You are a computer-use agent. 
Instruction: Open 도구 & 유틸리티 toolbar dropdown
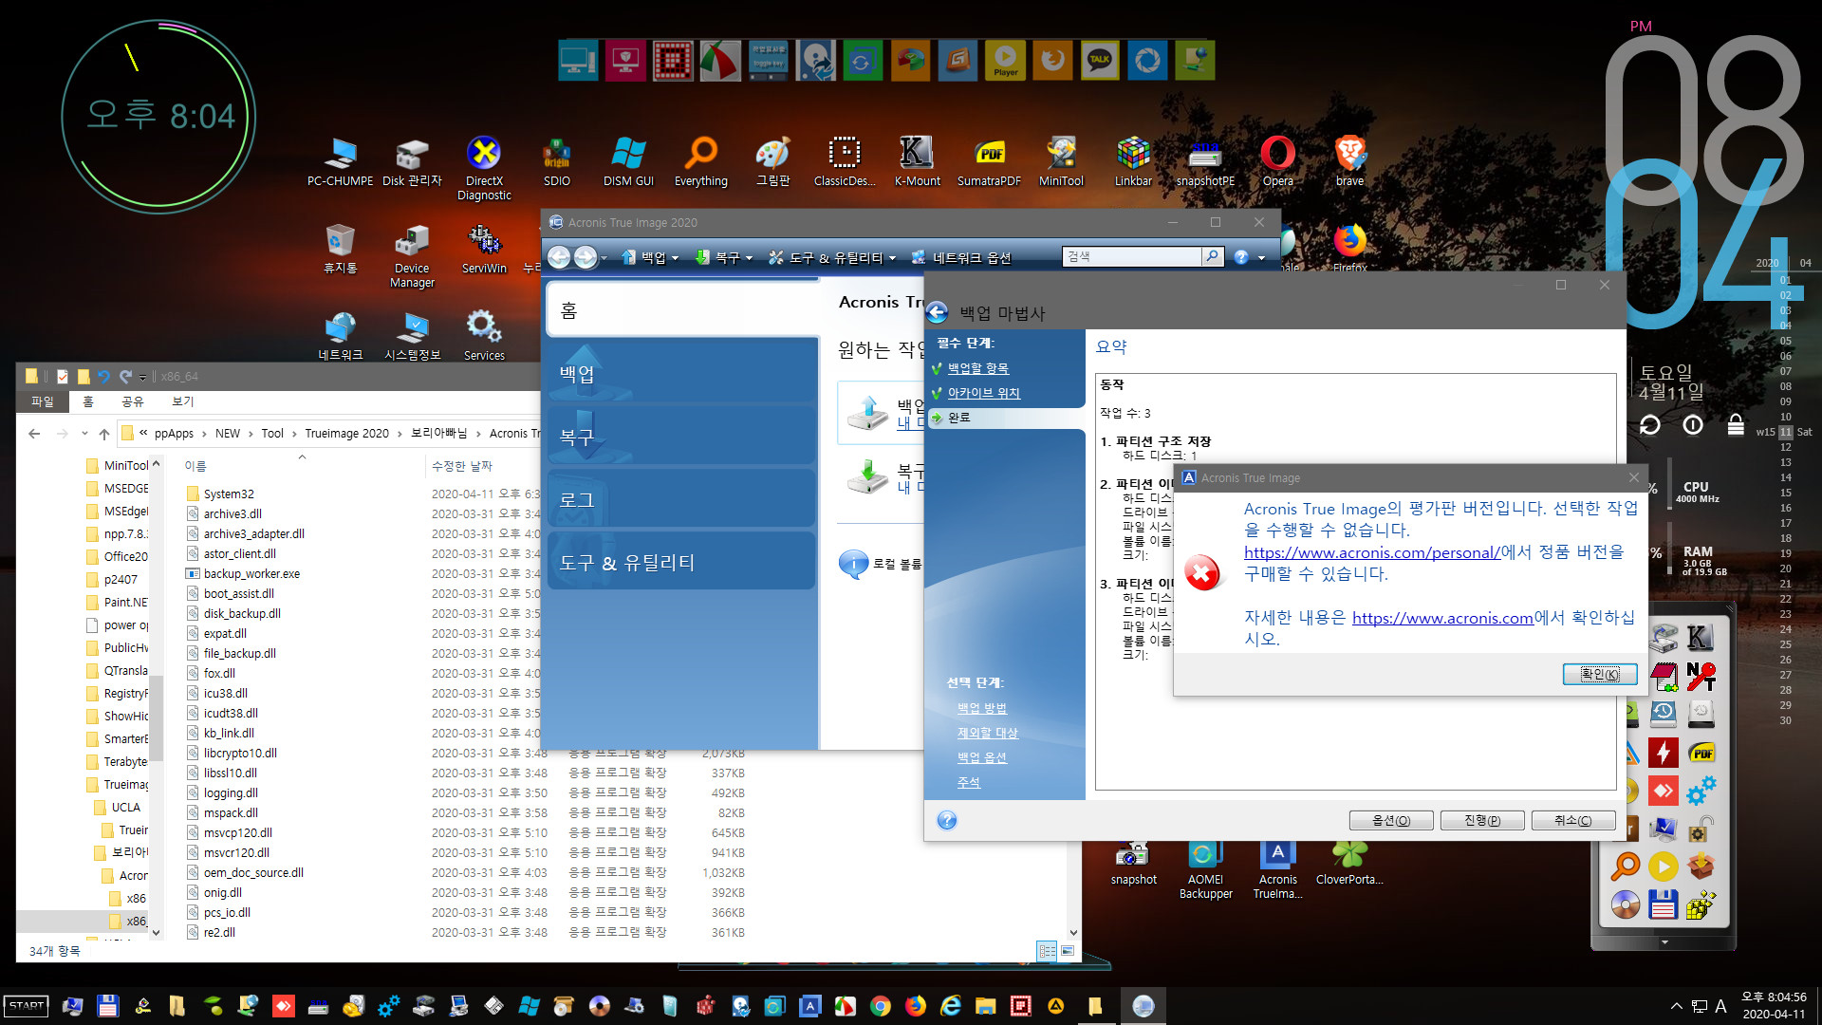tap(832, 257)
